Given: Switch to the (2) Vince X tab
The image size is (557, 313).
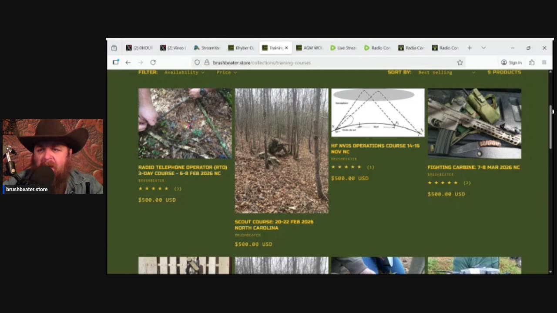Looking at the screenshot, I should click(x=173, y=48).
